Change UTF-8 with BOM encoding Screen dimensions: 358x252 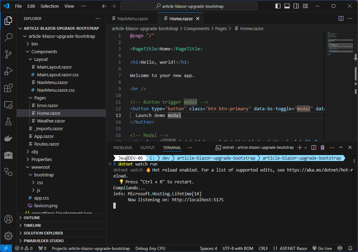point(238,248)
